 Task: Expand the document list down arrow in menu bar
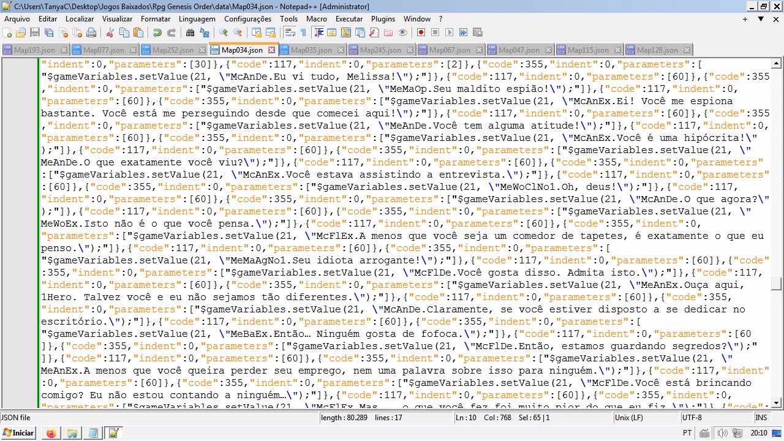(x=759, y=19)
